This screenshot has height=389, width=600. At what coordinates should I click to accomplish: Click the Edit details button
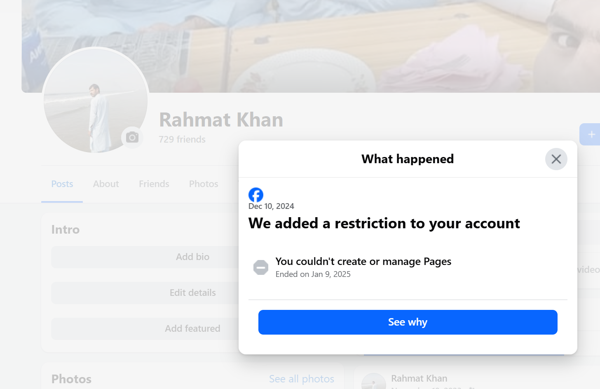click(x=145, y=293)
